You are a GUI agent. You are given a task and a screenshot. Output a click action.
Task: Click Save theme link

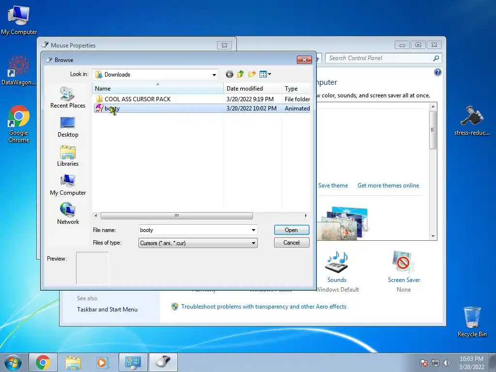click(x=333, y=186)
